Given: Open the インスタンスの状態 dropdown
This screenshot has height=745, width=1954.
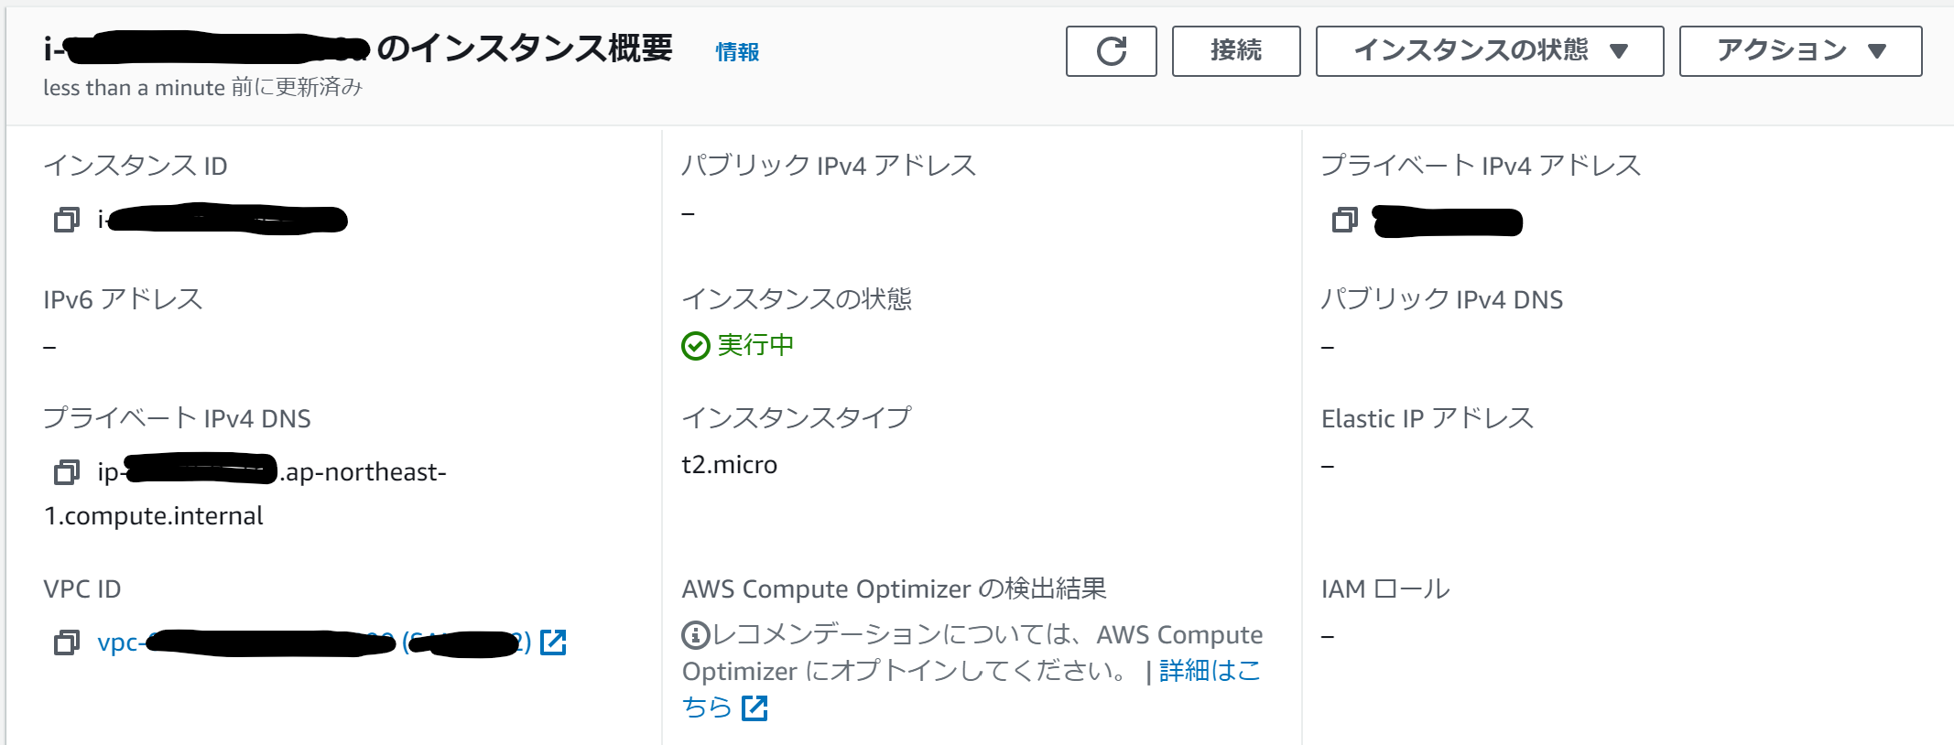Looking at the screenshot, I should [x=1490, y=51].
